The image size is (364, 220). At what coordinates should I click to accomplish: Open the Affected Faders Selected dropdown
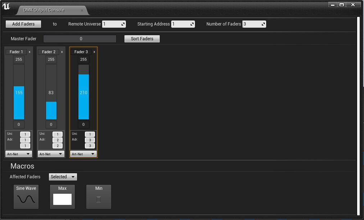pyautogui.click(x=63, y=177)
